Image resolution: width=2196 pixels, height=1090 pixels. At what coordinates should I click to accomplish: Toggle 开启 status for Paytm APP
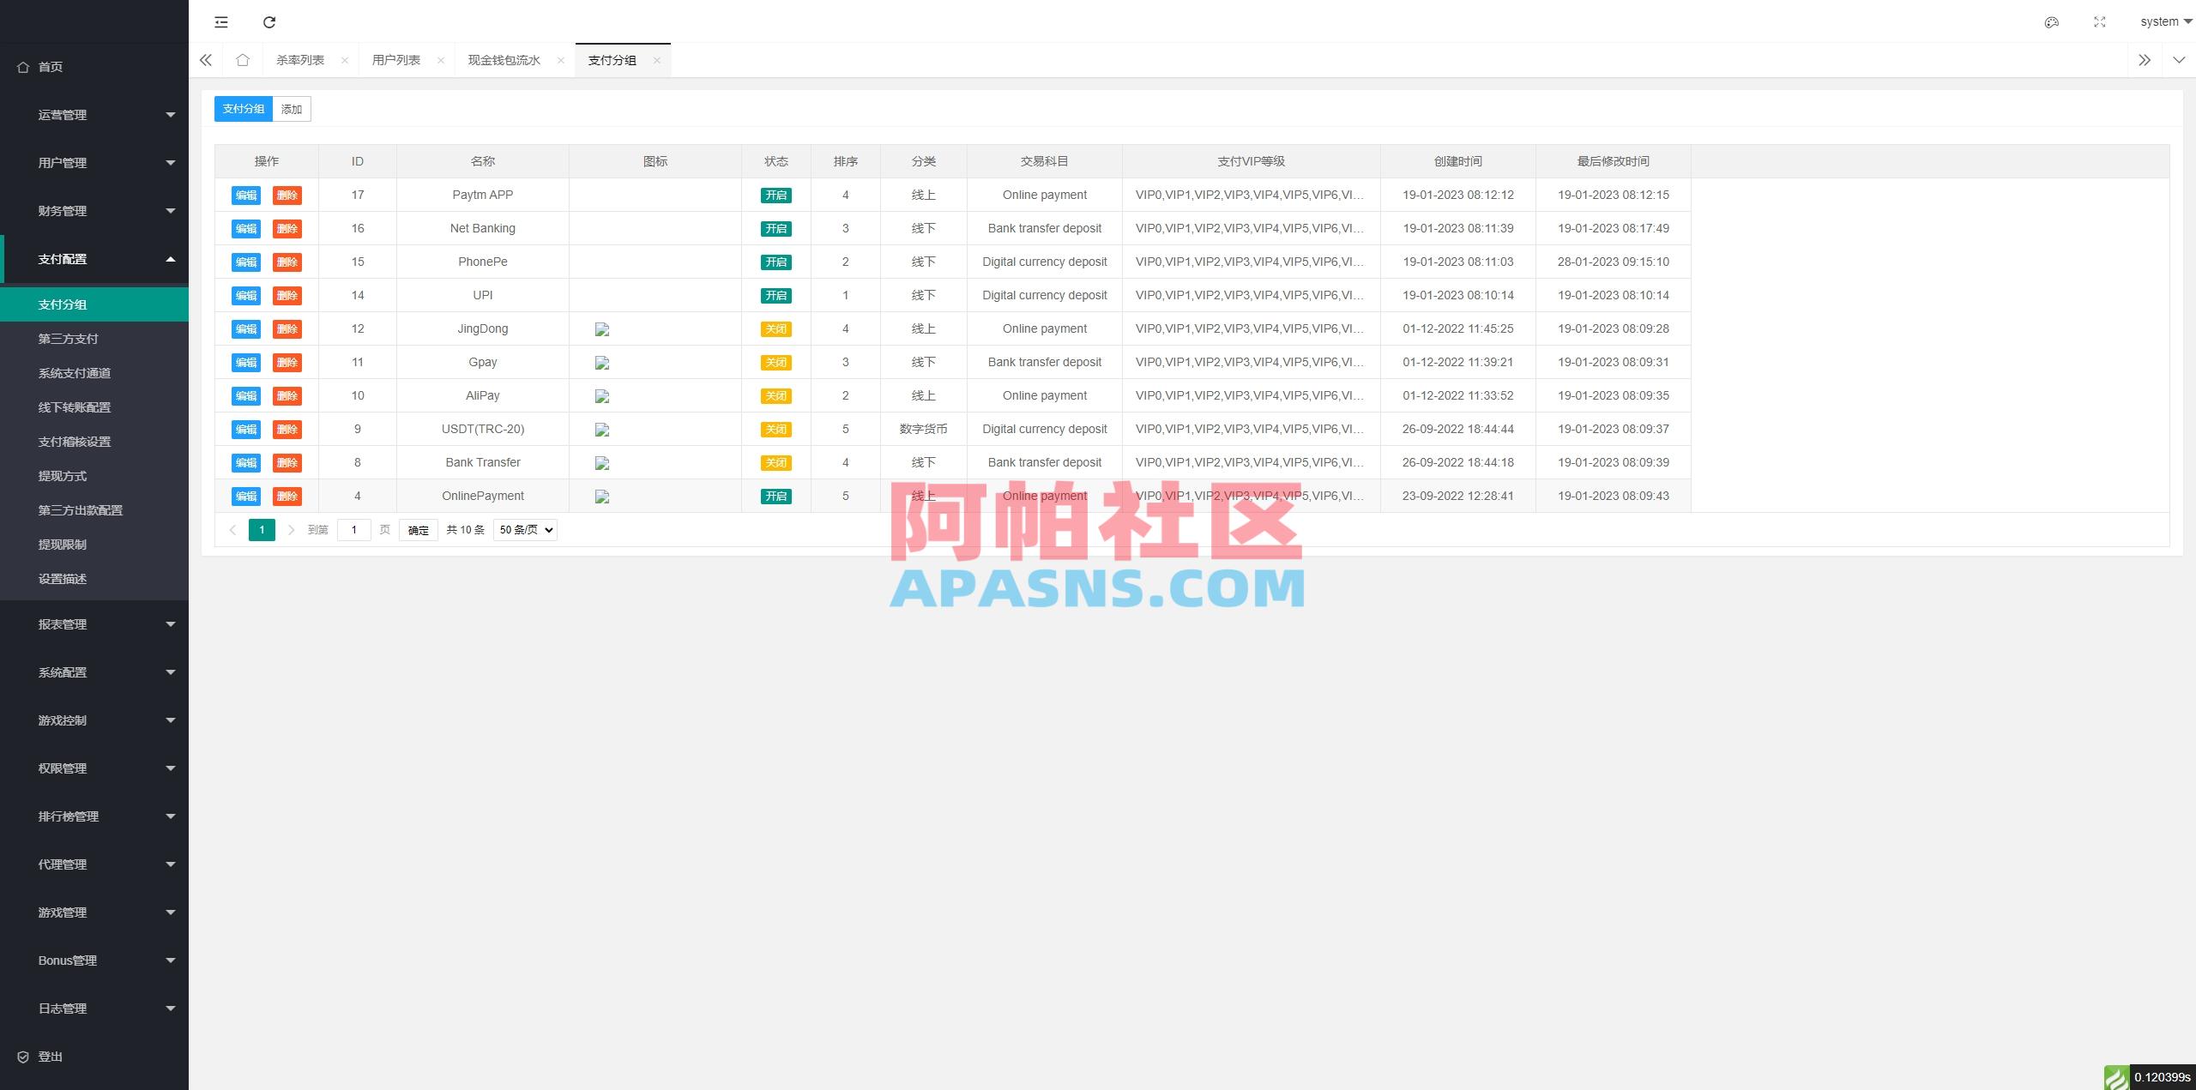(x=775, y=195)
